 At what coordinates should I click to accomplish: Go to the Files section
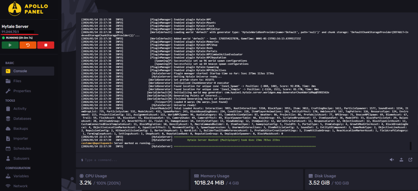coord(17,81)
